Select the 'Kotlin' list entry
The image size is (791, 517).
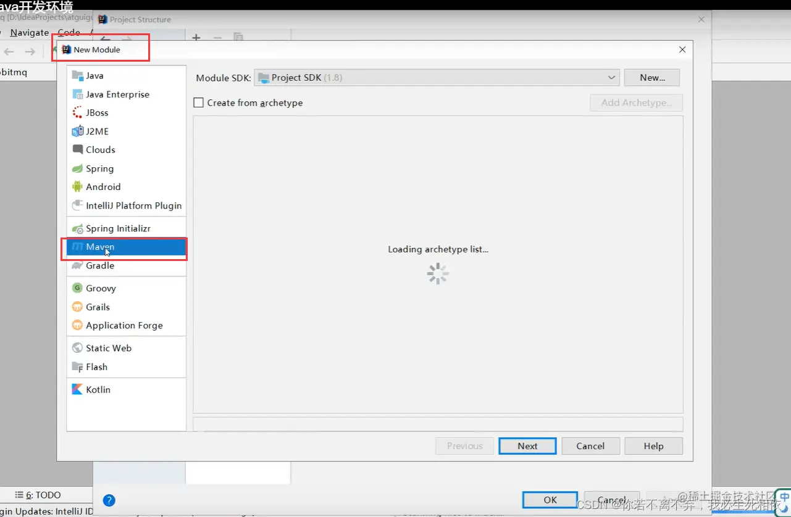pyautogui.click(x=126, y=390)
